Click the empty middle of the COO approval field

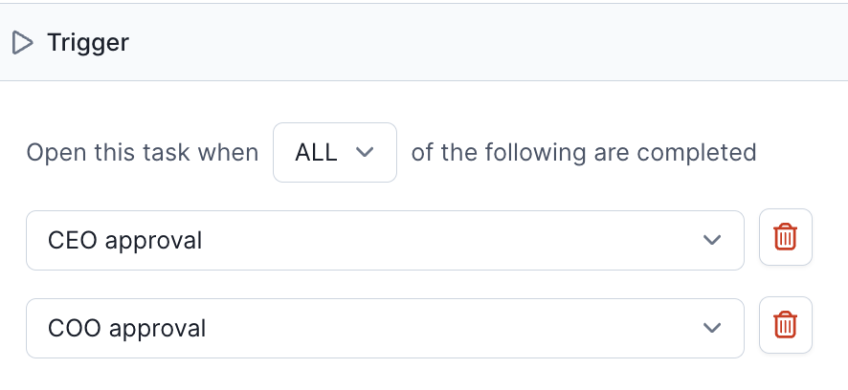[x=449, y=329]
